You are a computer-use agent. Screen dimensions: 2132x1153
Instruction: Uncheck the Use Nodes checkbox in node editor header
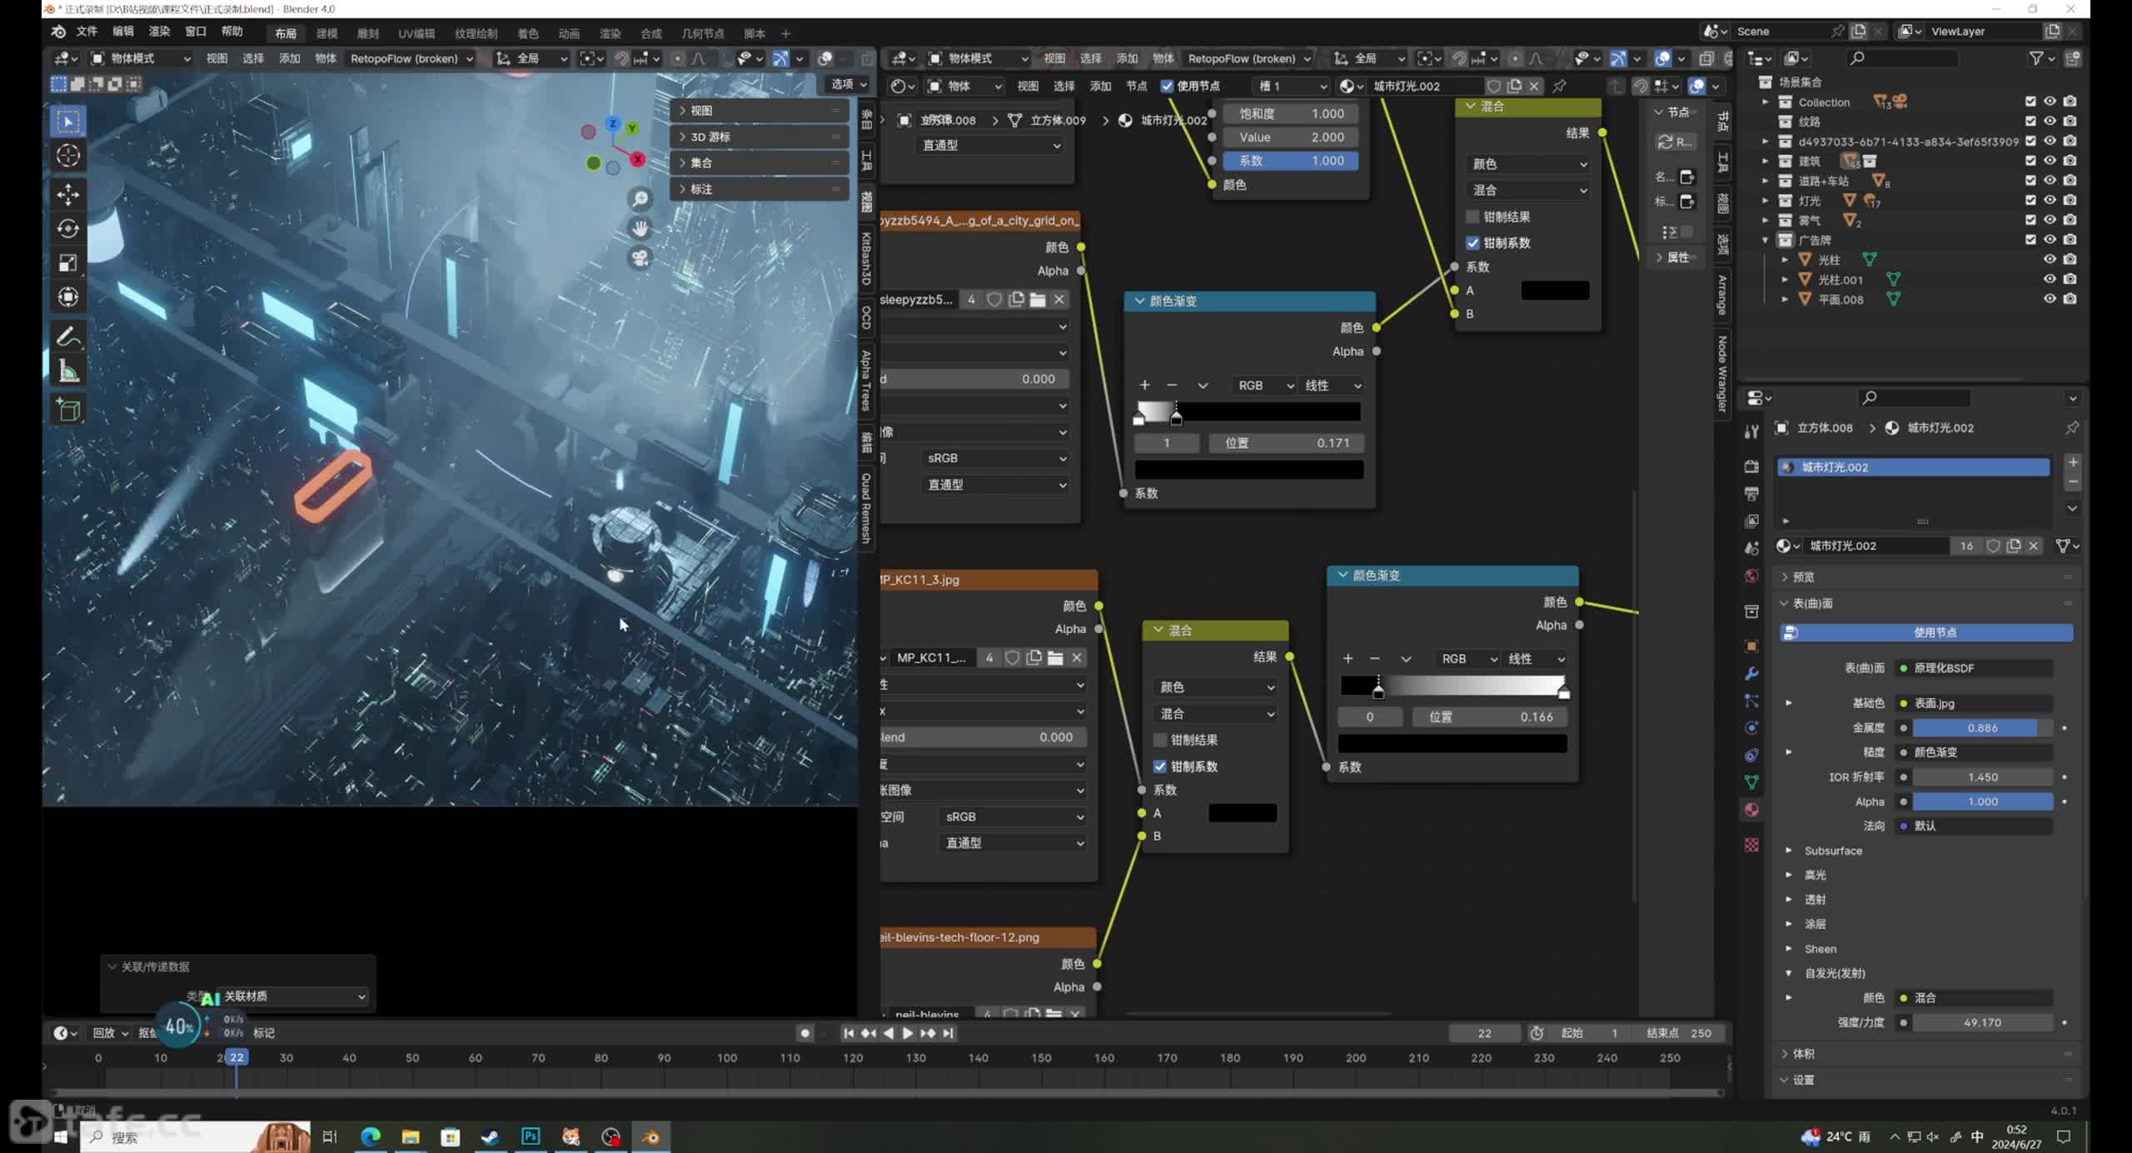(1167, 86)
